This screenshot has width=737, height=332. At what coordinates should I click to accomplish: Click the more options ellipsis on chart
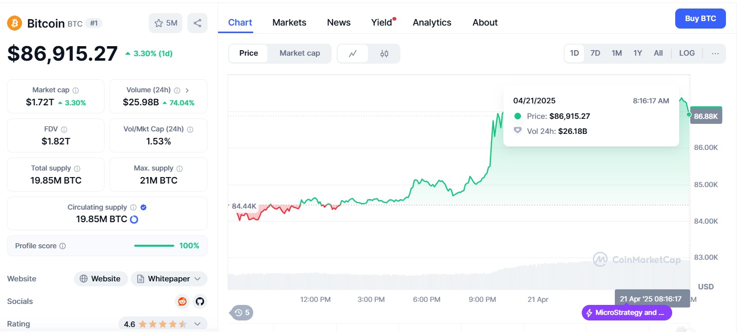715,53
